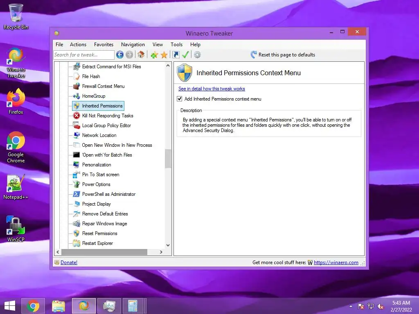Click PowerShell as Administrator icon
Image resolution: width=419 pixels, height=314 pixels.
pyautogui.click(x=77, y=194)
